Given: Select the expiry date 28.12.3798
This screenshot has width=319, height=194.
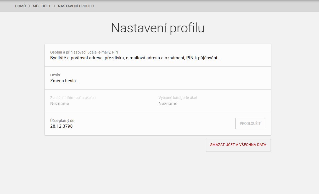Looking at the screenshot, I should [x=61, y=126].
